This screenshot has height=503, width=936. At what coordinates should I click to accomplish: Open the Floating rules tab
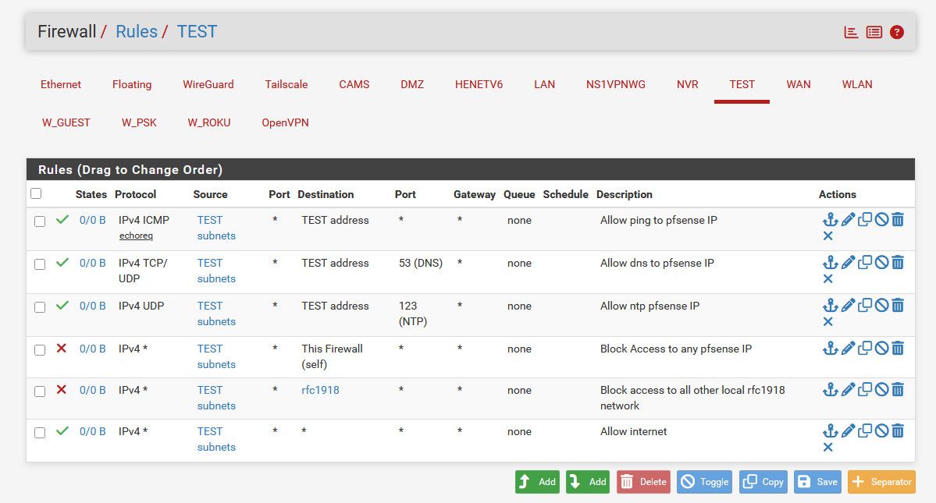pos(132,84)
